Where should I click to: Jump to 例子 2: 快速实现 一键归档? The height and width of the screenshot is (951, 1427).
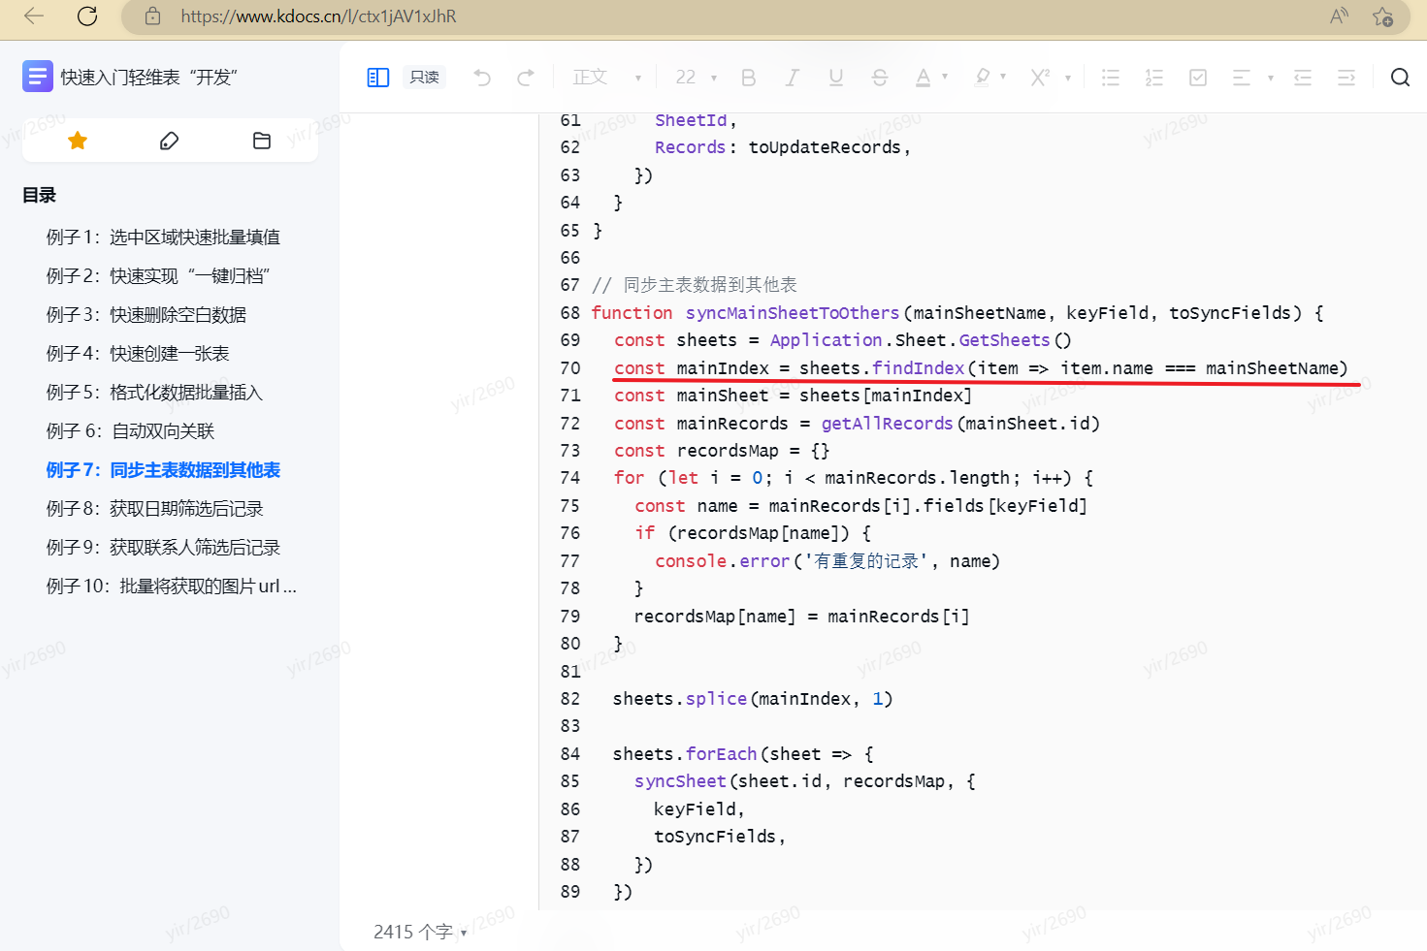pos(158,276)
